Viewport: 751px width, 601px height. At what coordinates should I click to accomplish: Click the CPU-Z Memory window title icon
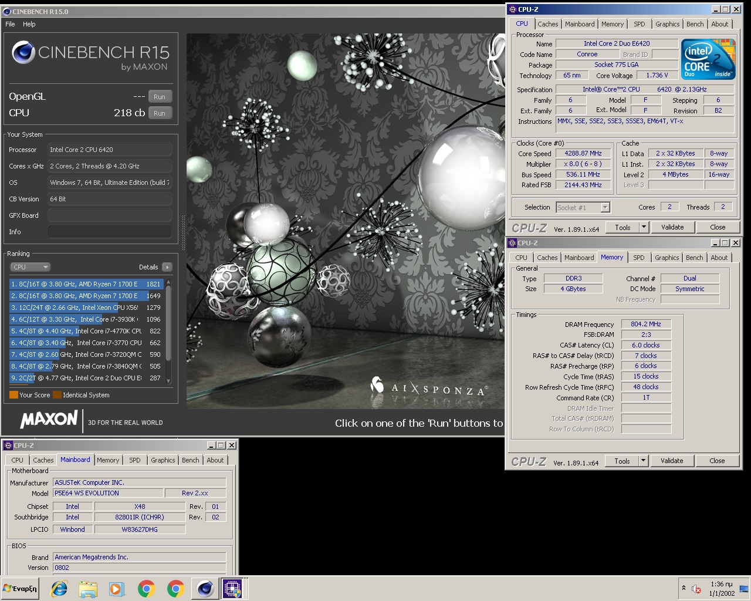coord(512,243)
